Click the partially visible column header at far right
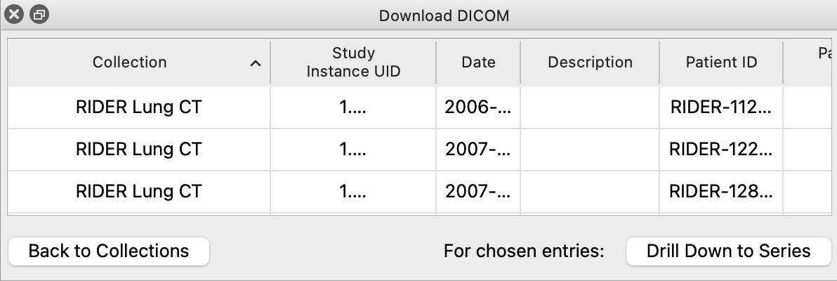 (808, 63)
